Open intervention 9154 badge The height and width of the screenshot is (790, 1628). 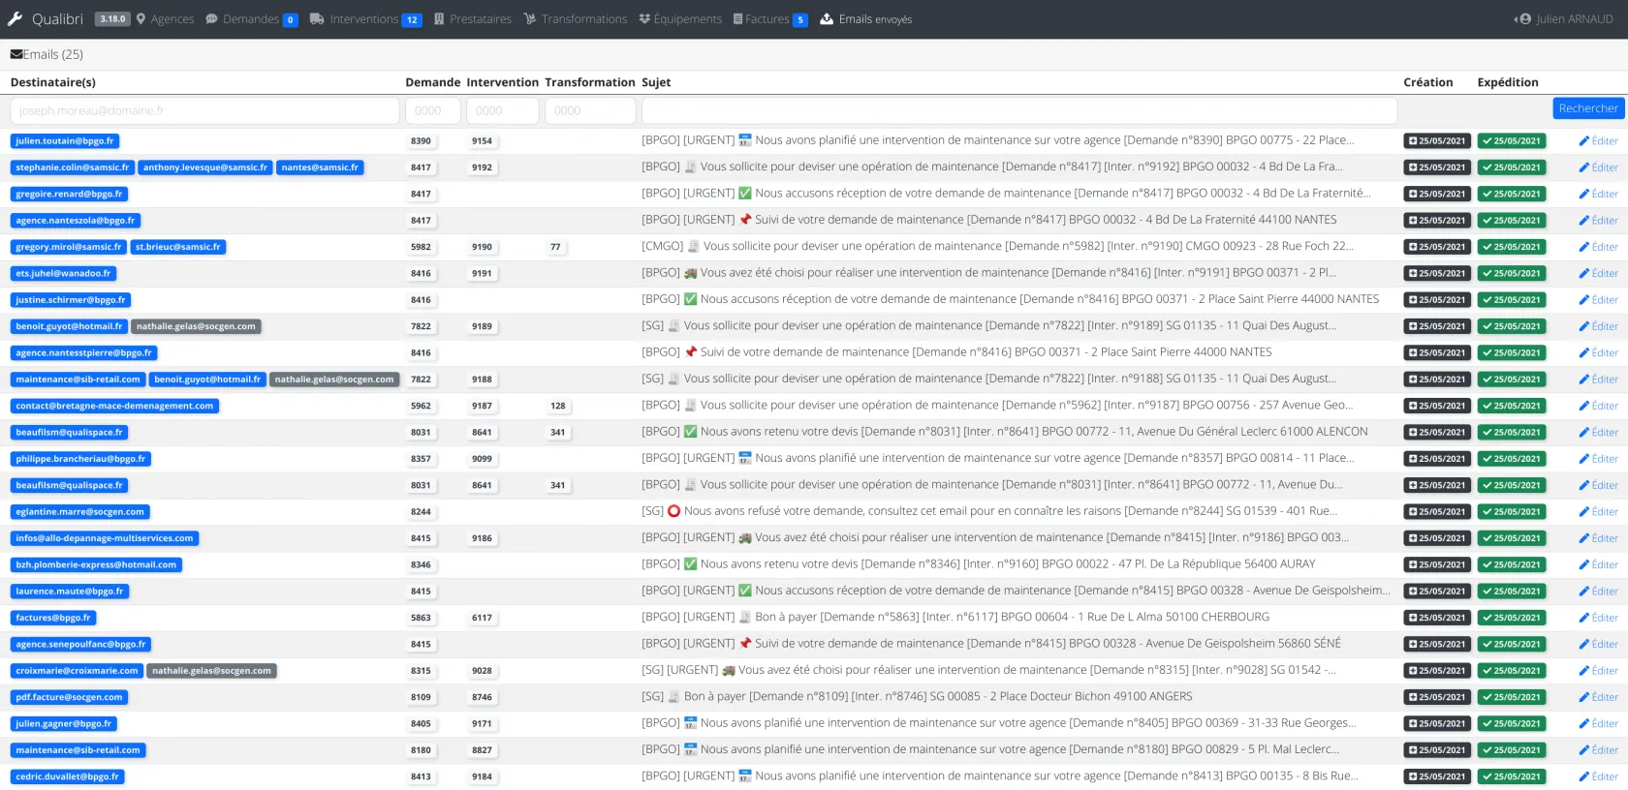tap(482, 141)
